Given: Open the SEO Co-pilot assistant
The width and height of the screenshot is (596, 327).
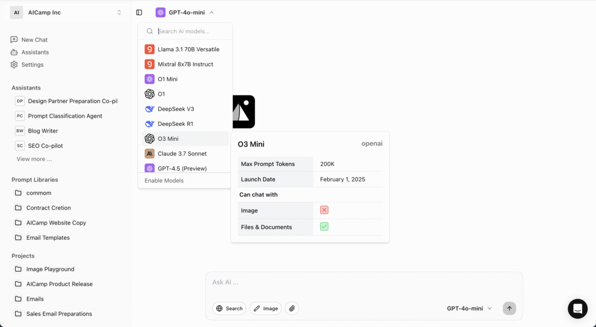Looking at the screenshot, I should coord(39,145).
